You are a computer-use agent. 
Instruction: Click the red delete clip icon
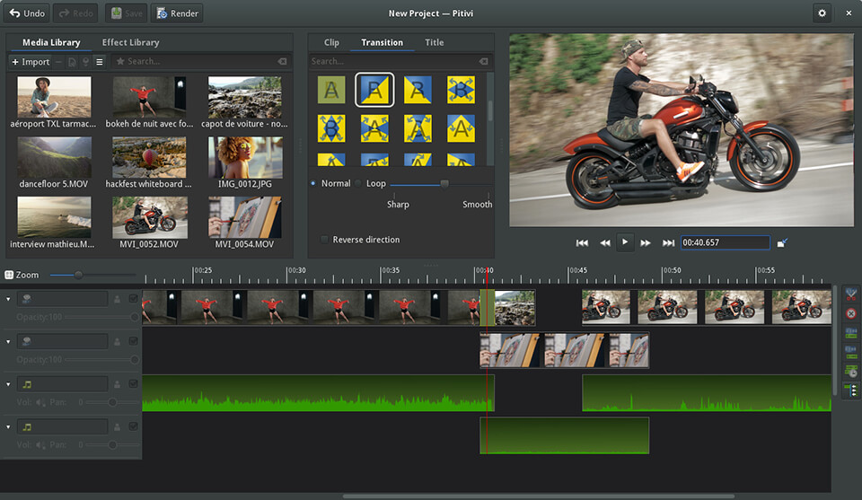850,313
